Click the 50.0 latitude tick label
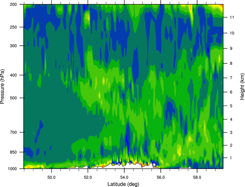 tap(51, 178)
